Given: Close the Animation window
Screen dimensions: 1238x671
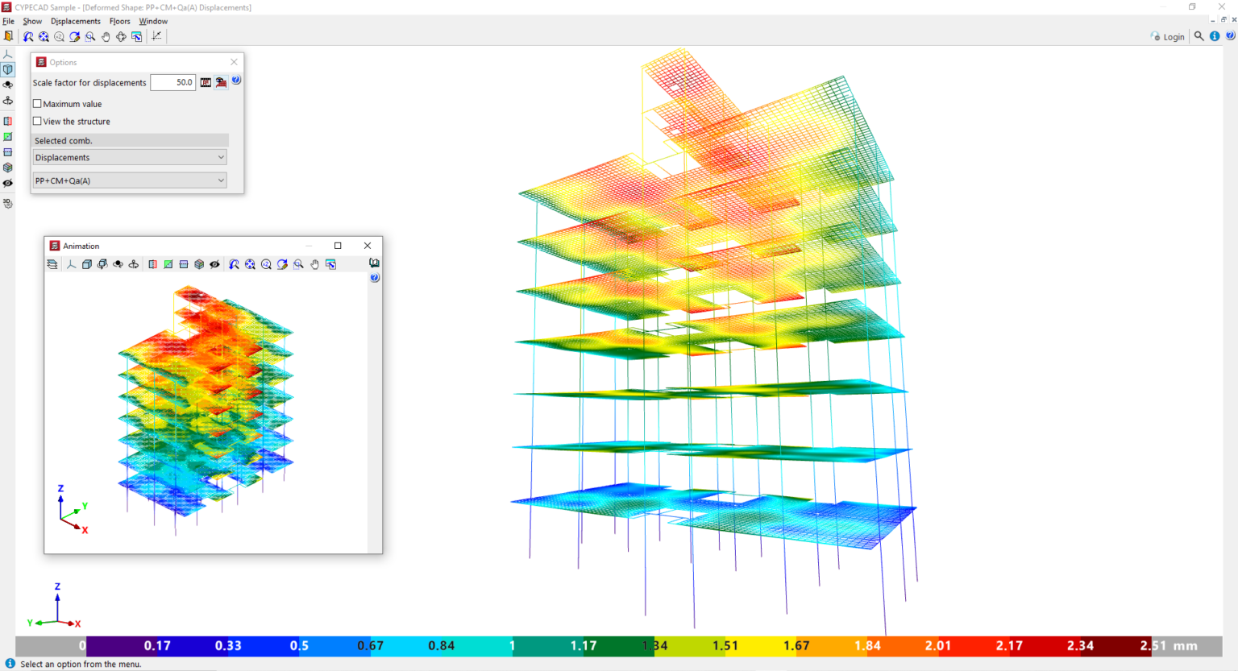Looking at the screenshot, I should [x=368, y=246].
